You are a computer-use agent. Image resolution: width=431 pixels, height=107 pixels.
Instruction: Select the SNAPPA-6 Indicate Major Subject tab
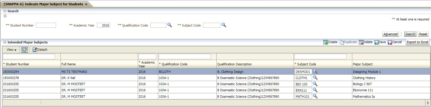(43, 4)
